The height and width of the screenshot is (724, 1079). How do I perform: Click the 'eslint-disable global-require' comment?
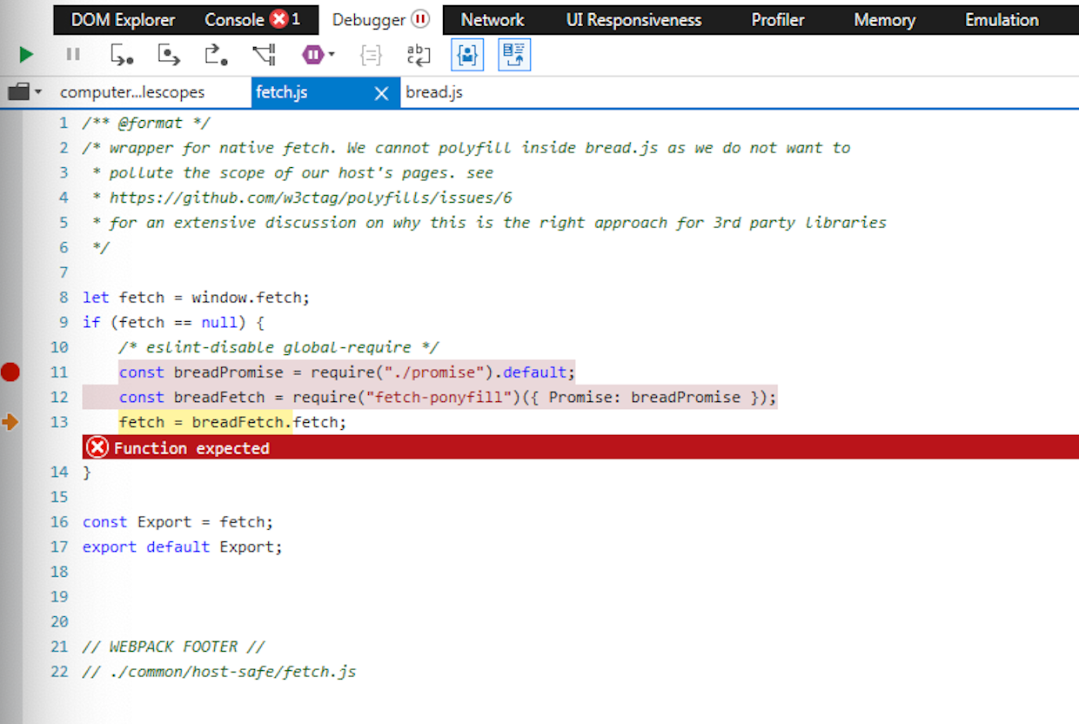[279, 347]
